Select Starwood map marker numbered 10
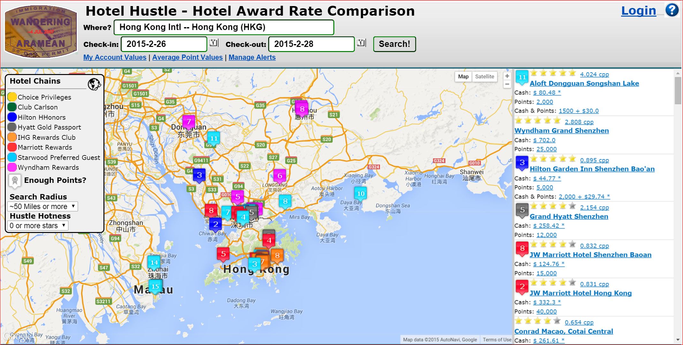The height and width of the screenshot is (345, 683). (360, 193)
